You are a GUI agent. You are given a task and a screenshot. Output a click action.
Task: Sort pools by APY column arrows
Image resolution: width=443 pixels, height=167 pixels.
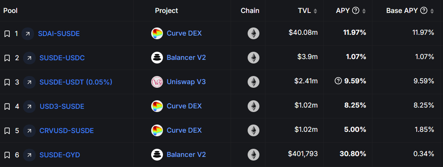(364, 11)
